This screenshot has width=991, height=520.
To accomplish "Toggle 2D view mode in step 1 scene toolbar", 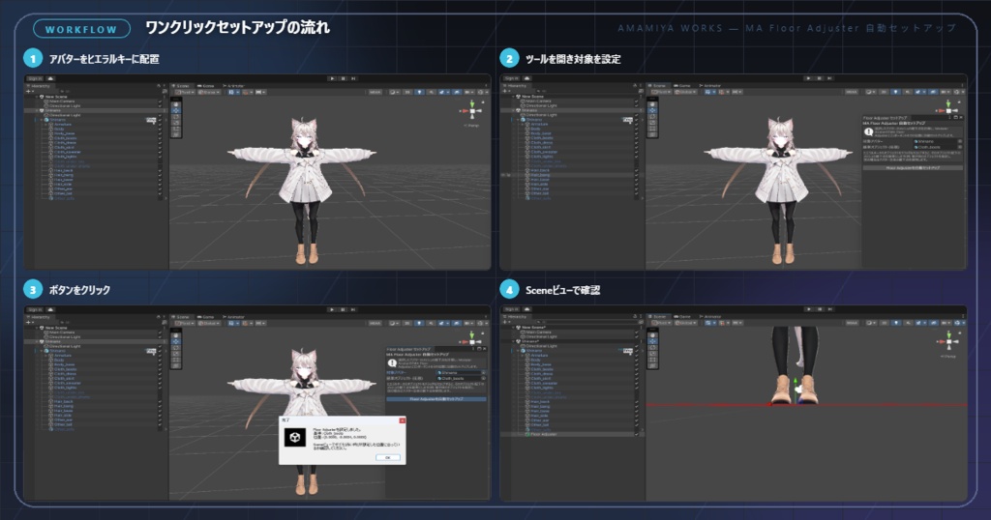I will coord(407,92).
